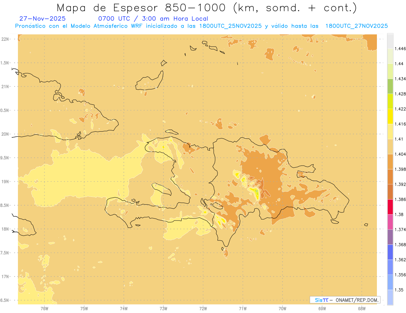Click the '72W' longitude label
This screenshot has height=313, width=406.
(203, 309)
